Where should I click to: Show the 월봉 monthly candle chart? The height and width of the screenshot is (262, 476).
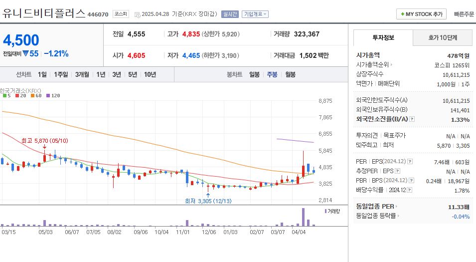pyautogui.click(x=290, y=74)
